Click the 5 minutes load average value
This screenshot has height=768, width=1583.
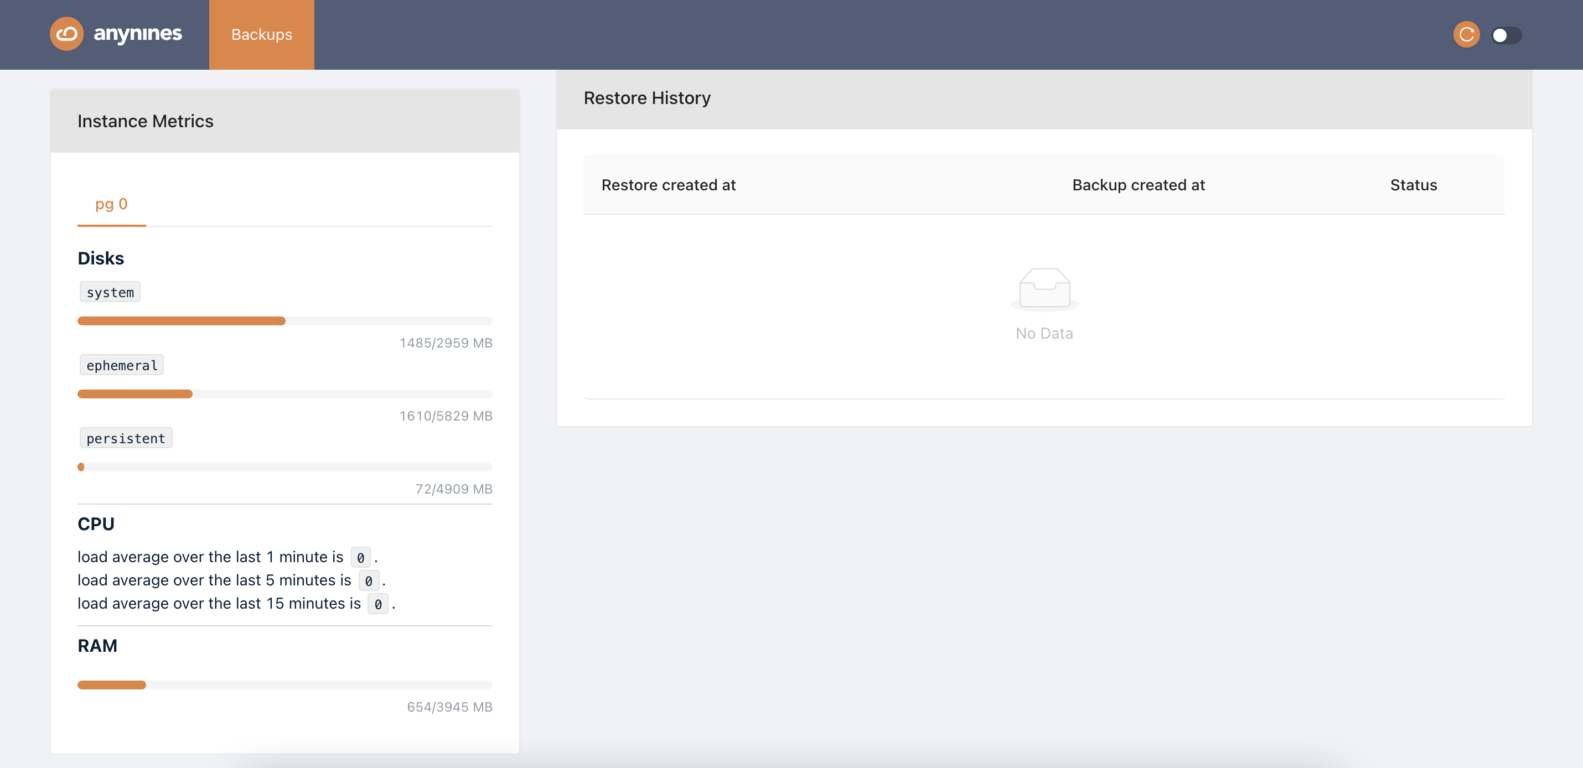pyautogui.click(x=369, y=581)
